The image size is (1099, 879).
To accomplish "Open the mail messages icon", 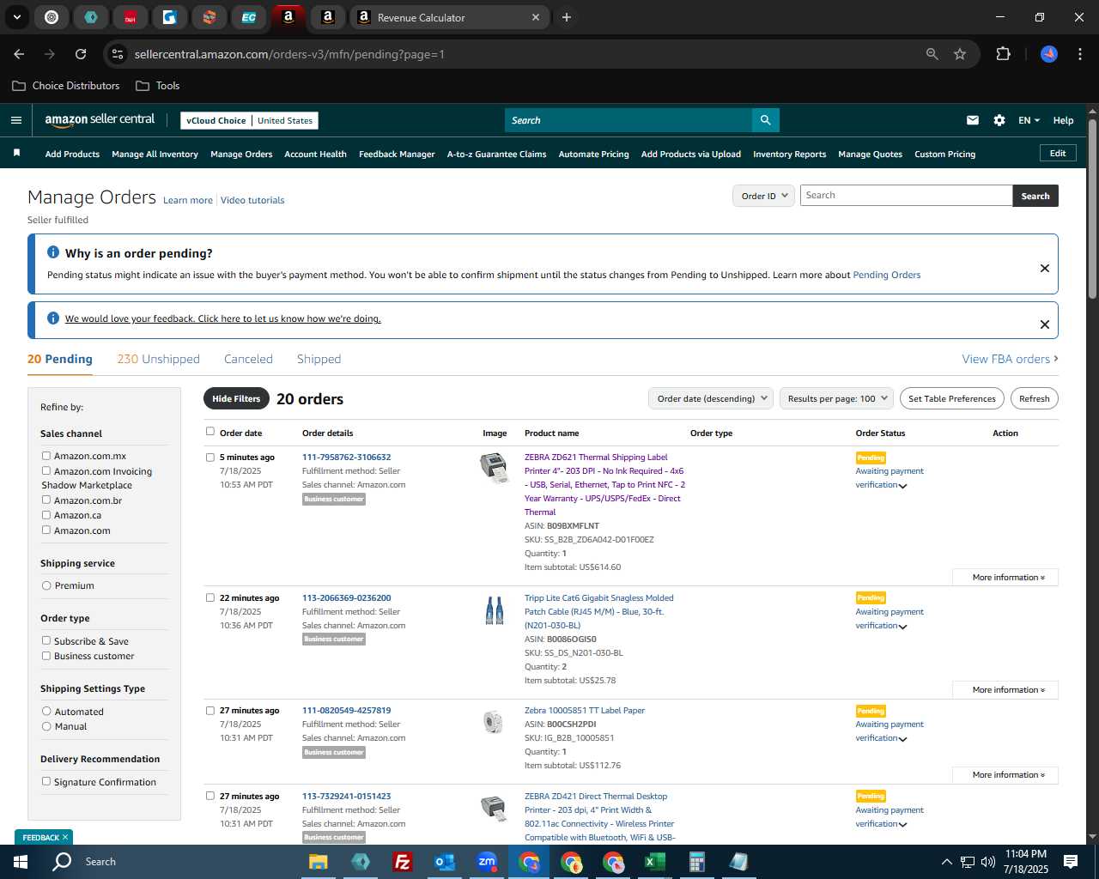I will (x=973, y=120).
